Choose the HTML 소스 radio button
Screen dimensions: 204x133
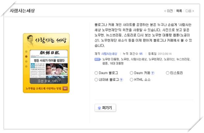[x=132, y=79]
